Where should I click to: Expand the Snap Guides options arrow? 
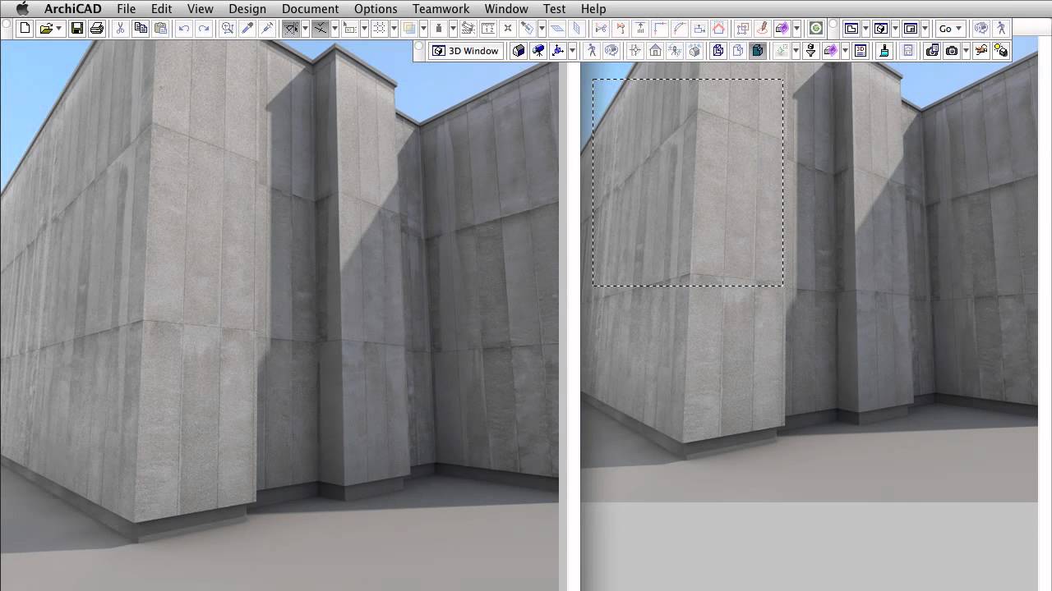pyautogui.click(x=335, y=29)
